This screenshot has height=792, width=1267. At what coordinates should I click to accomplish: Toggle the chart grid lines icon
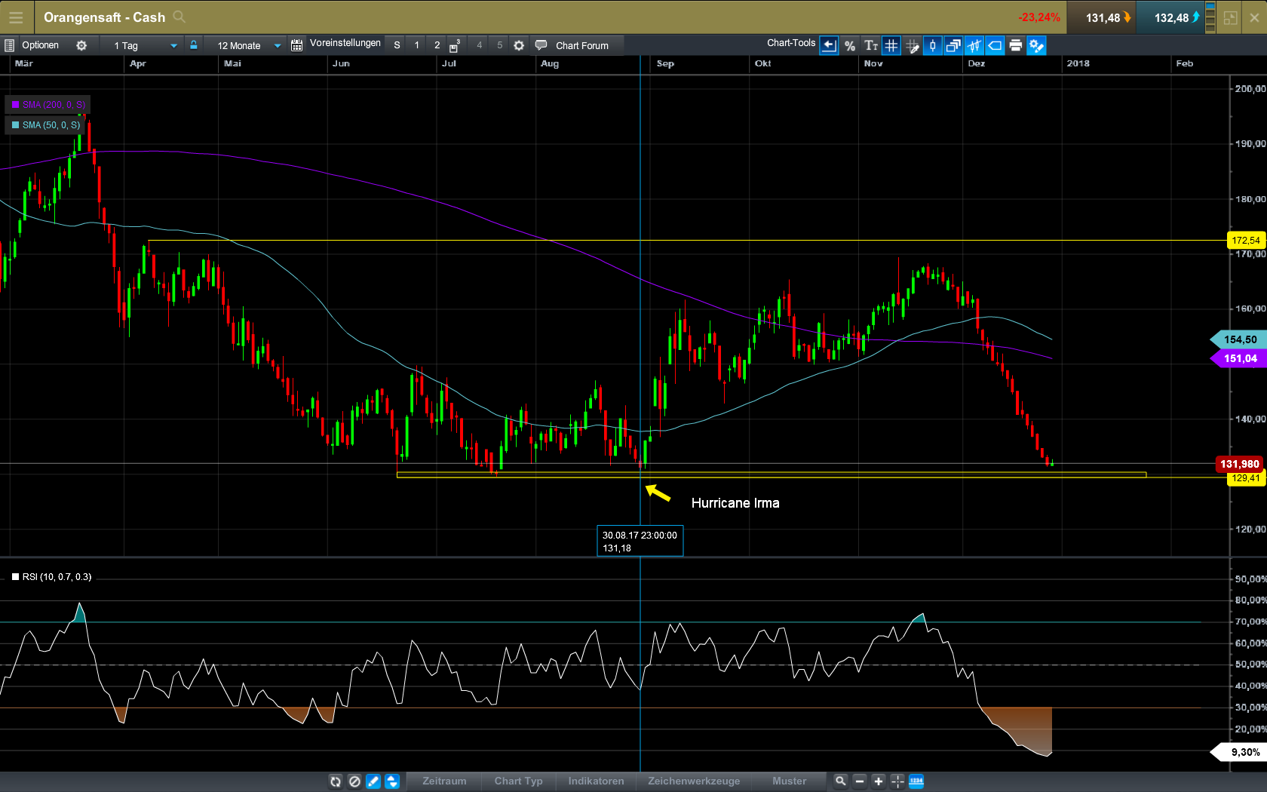891,46
